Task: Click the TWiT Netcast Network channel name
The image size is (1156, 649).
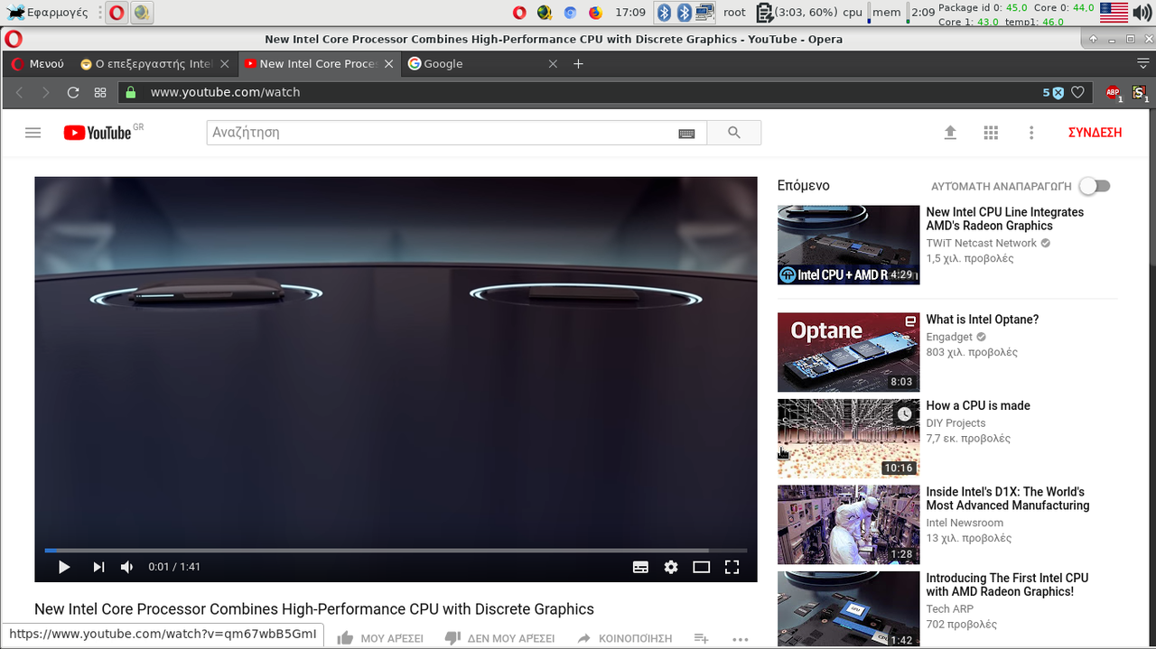Action: (981, 244)
